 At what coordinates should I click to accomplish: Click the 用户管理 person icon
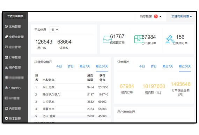pyautogui.click(x=6, y=67)
